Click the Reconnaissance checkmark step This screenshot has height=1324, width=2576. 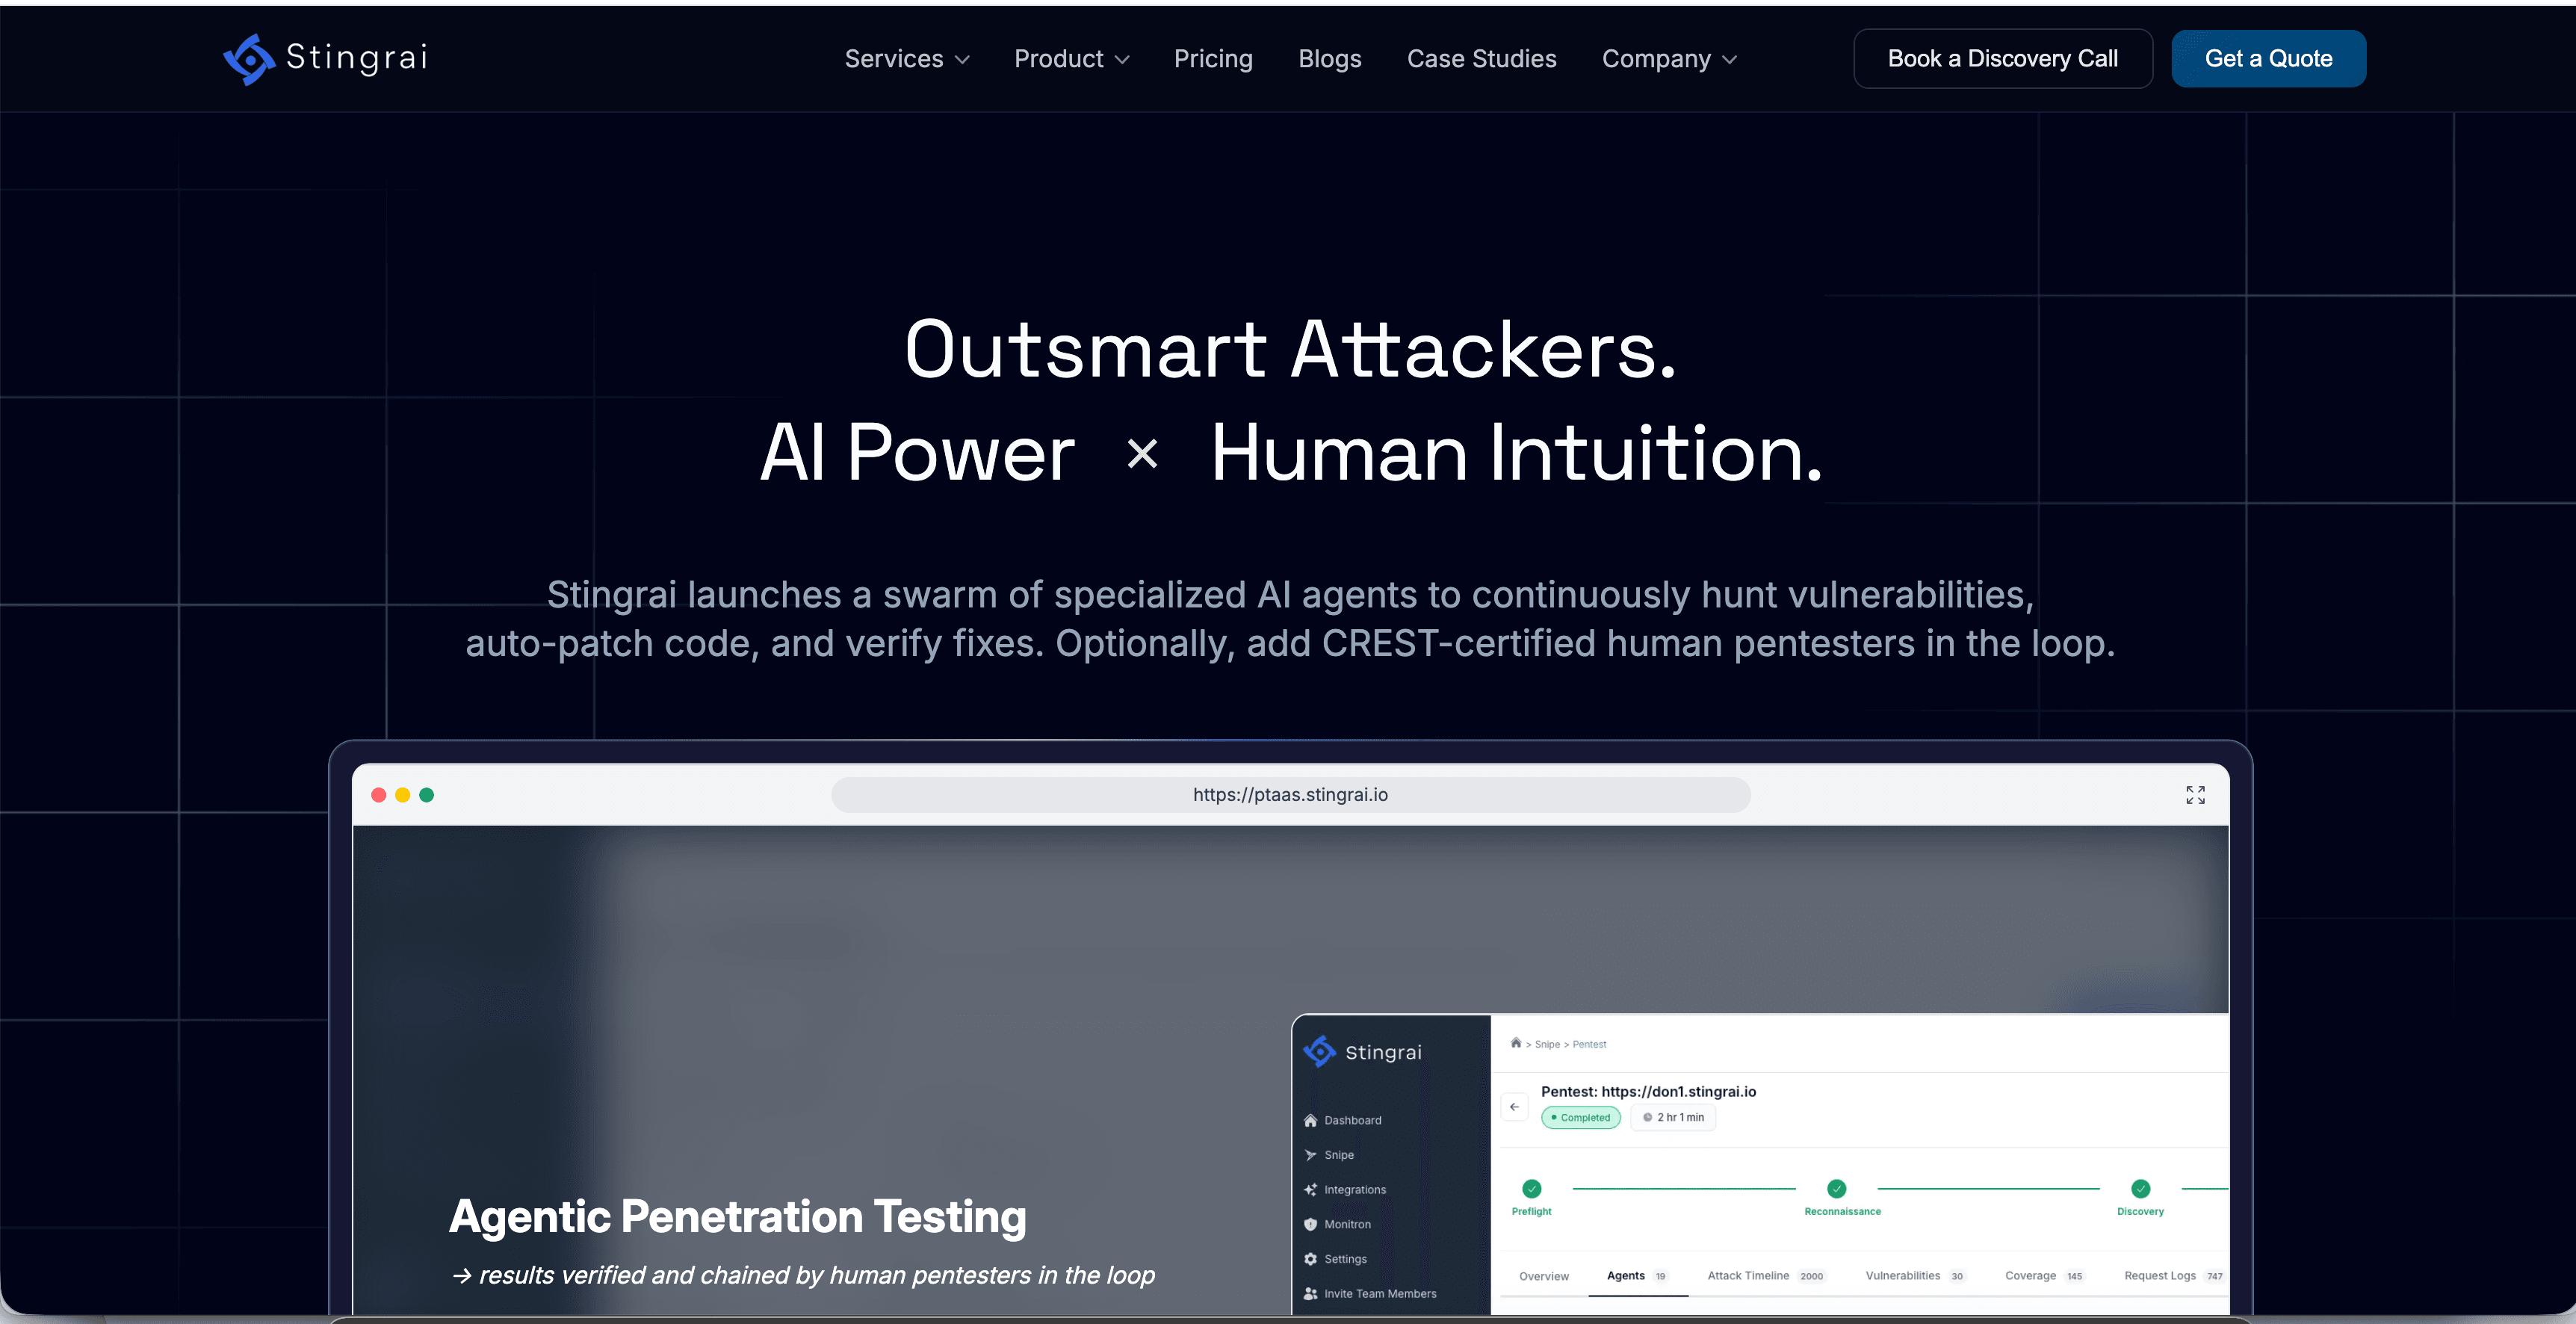pos(1836,1189)
